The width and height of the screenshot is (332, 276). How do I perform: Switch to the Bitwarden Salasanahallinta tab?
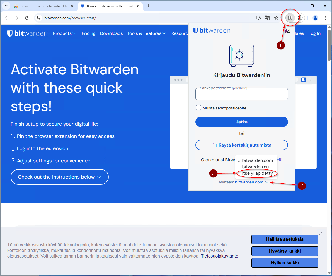point(43,6)
